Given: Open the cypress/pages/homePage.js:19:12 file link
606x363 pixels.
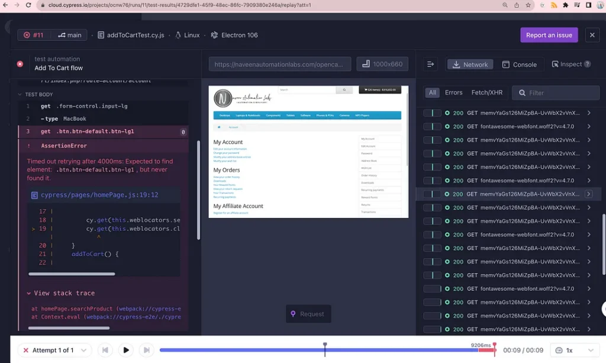Looking at the screenshot, I should click(95, 195).
